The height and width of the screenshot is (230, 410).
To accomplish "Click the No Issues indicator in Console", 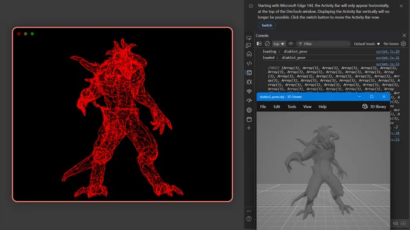I will (x=391, y=44).
